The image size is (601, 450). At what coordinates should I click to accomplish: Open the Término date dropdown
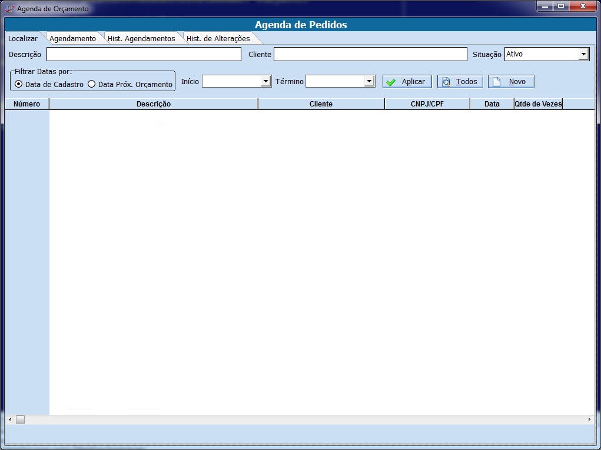point(369,81)
